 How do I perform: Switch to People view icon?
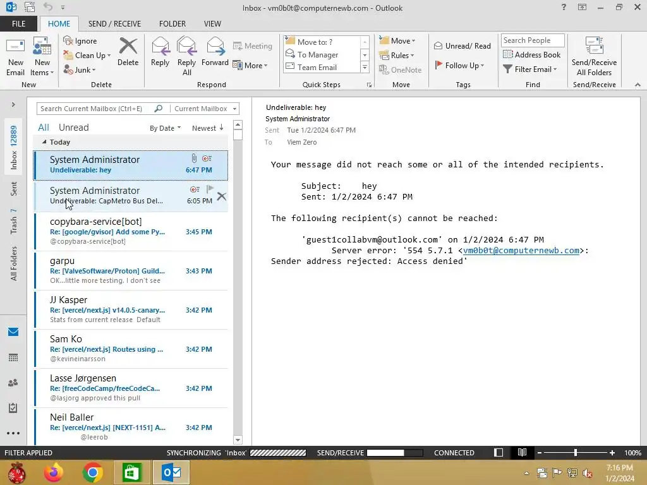coord(13,383)
